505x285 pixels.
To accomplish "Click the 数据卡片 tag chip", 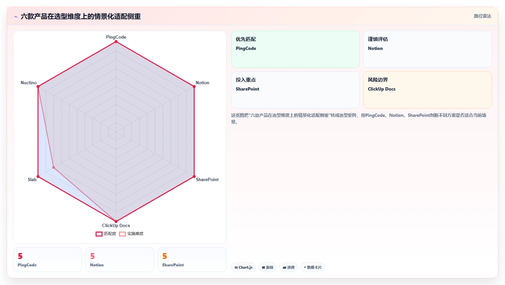I will [312, 267].
